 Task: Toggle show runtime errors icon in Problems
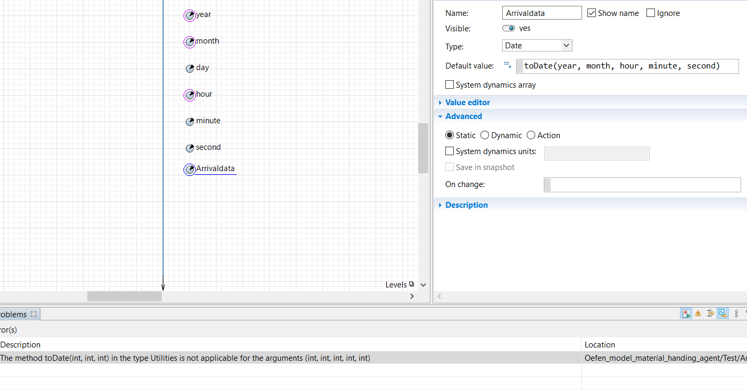(686, 313)
